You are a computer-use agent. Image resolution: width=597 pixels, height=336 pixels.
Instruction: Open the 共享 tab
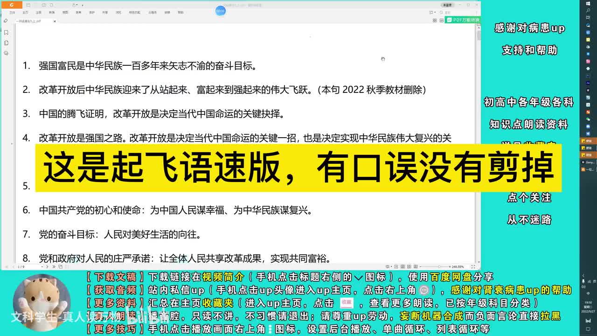tap(105, 13)
